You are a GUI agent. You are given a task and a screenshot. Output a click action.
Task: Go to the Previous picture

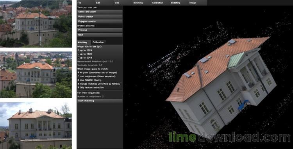coord(100,30)
